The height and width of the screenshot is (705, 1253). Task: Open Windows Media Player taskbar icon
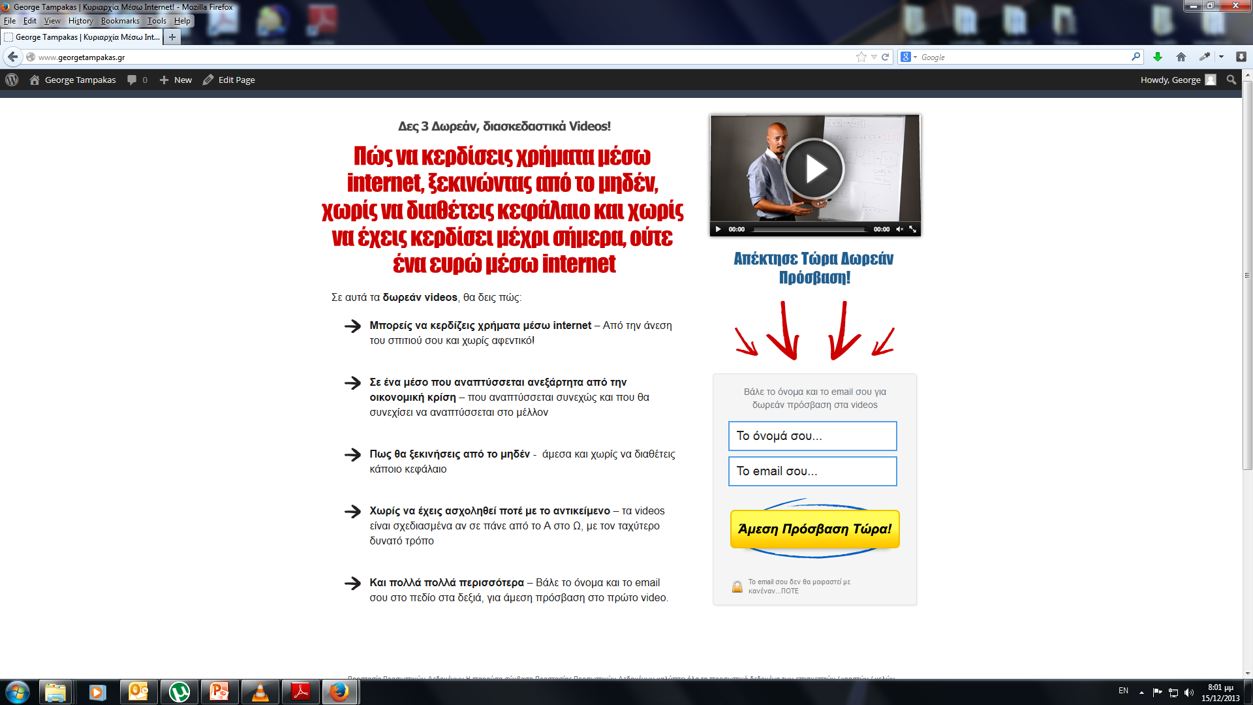pyautogui.click(x=97, y=692)
